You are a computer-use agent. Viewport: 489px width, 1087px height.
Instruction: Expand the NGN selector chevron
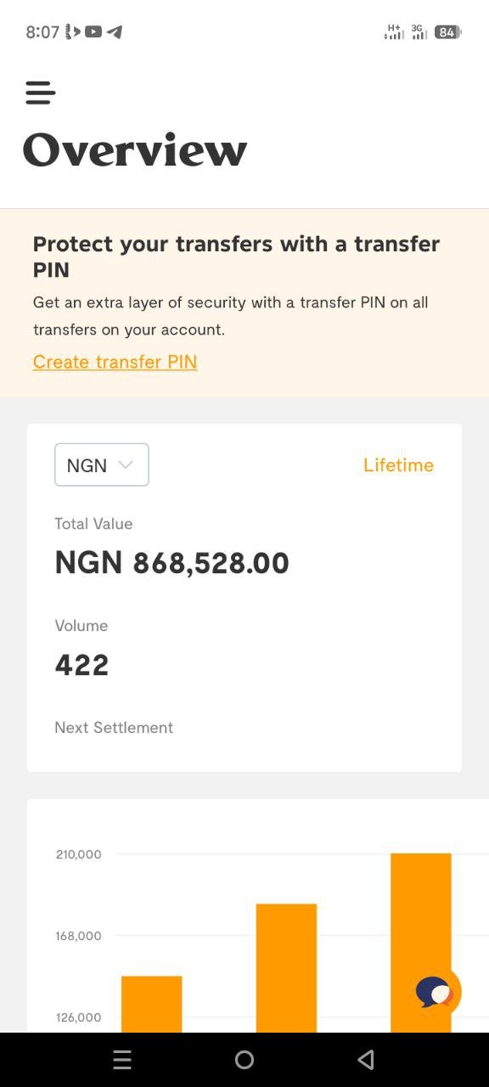(126, 465)
